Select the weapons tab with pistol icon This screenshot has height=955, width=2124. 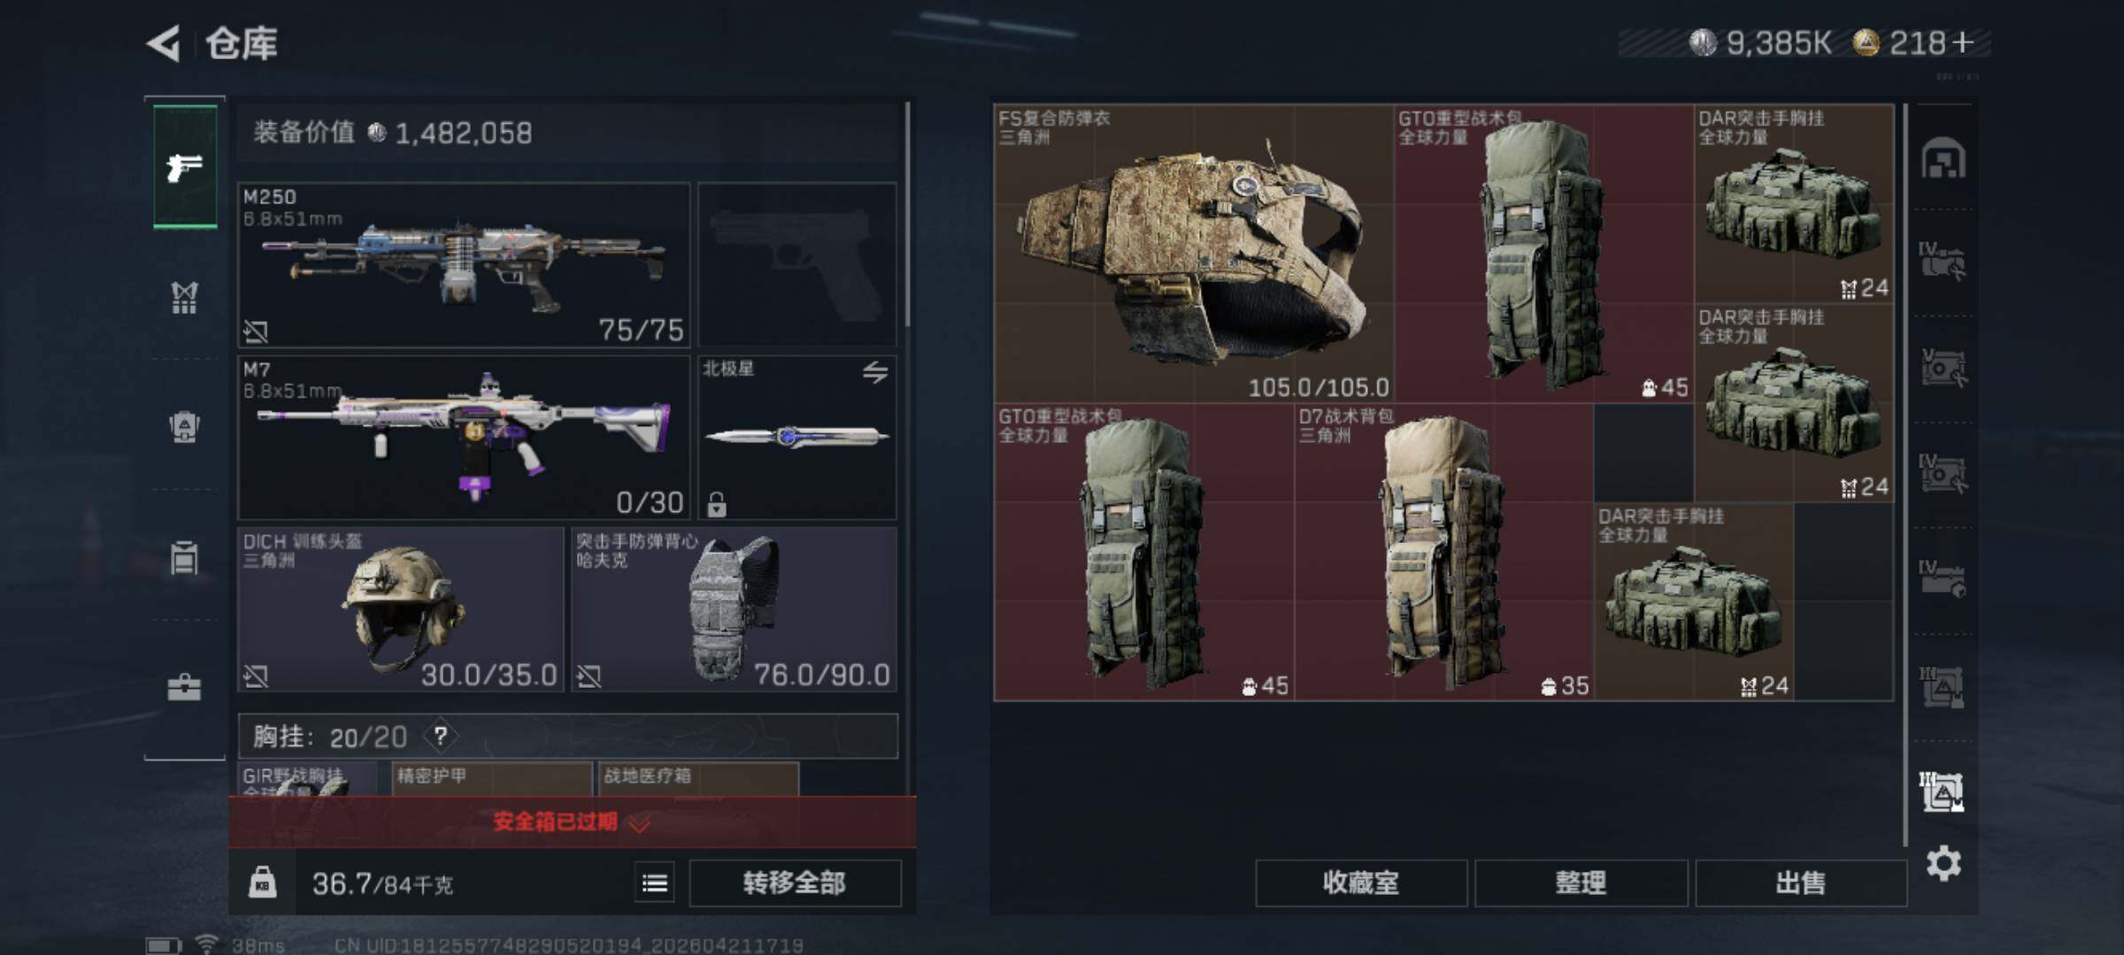(x=185, y=166)
